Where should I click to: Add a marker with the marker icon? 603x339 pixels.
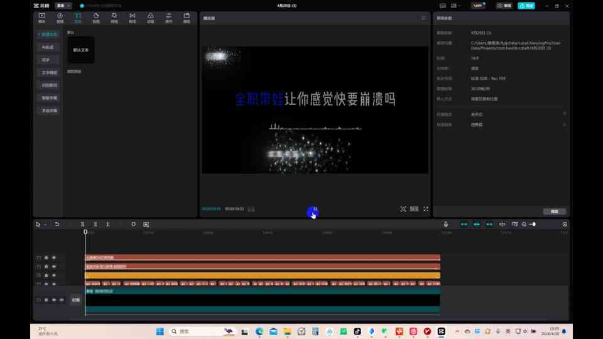[x=133, y=224]
